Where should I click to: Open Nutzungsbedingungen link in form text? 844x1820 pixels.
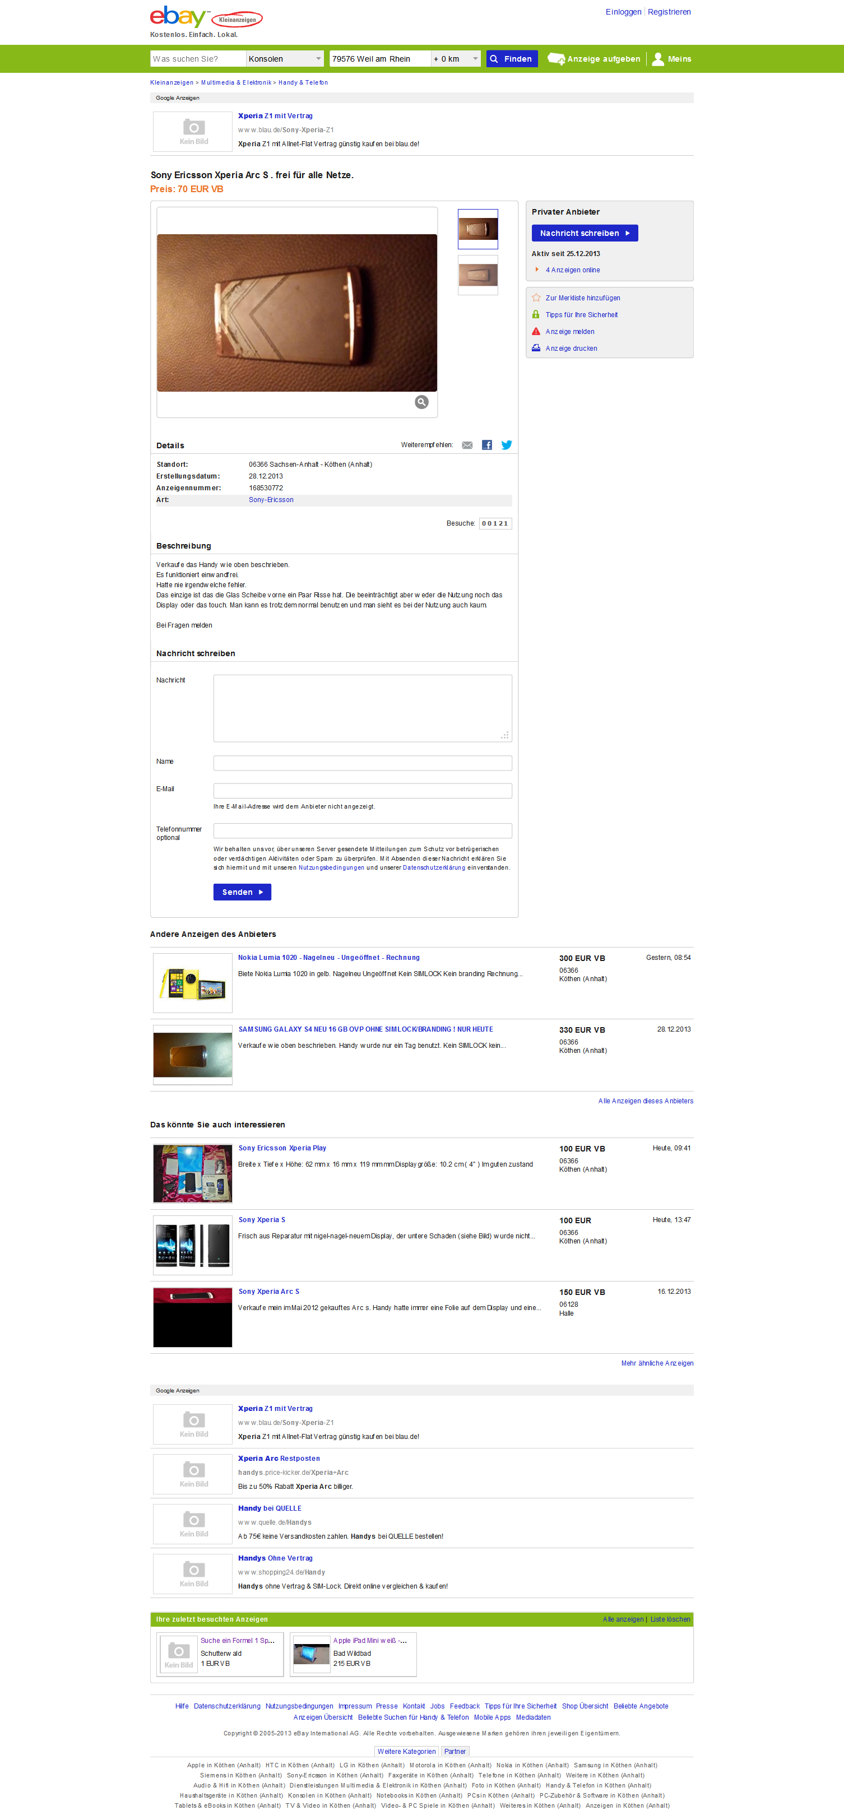point(332,867)
